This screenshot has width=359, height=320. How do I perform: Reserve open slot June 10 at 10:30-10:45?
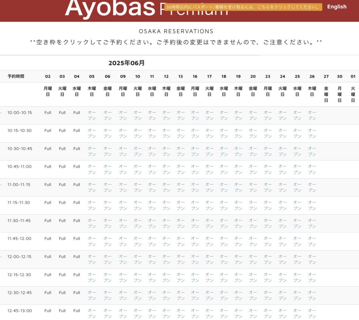137,151
